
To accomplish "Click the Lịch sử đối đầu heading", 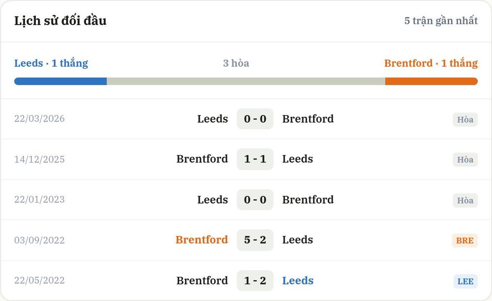I will pos(60,21).
